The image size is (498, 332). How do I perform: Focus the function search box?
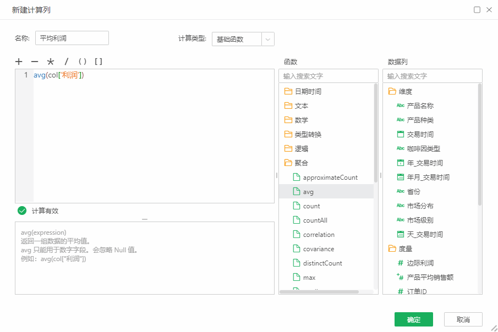328,76
